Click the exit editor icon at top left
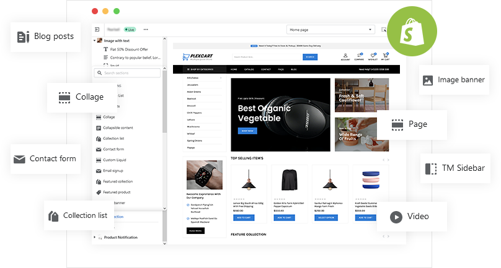 point(97,29)
